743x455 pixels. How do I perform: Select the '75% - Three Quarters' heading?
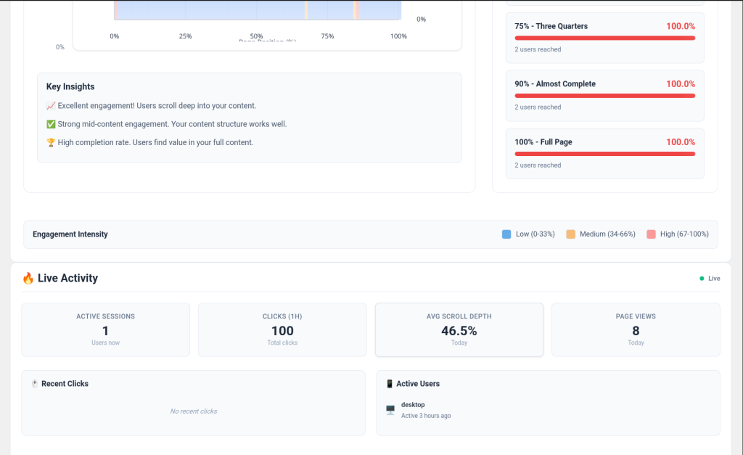551,26
